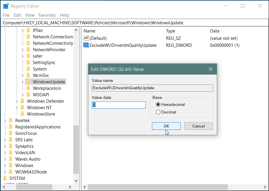Click the tree pane vertical scrollbar thumb
This screenshot has width=269, height=191.
(x=76, y=149)
